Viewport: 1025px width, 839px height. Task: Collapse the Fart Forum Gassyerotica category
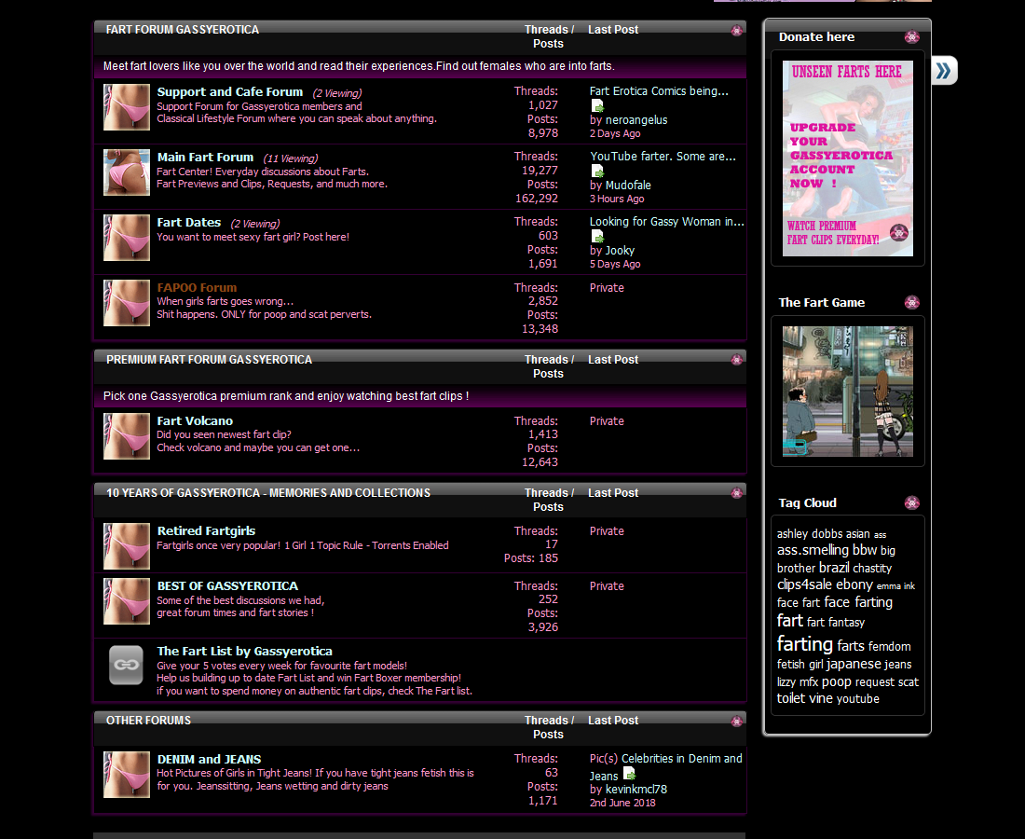pyautogui.click(x=737, y=31)
